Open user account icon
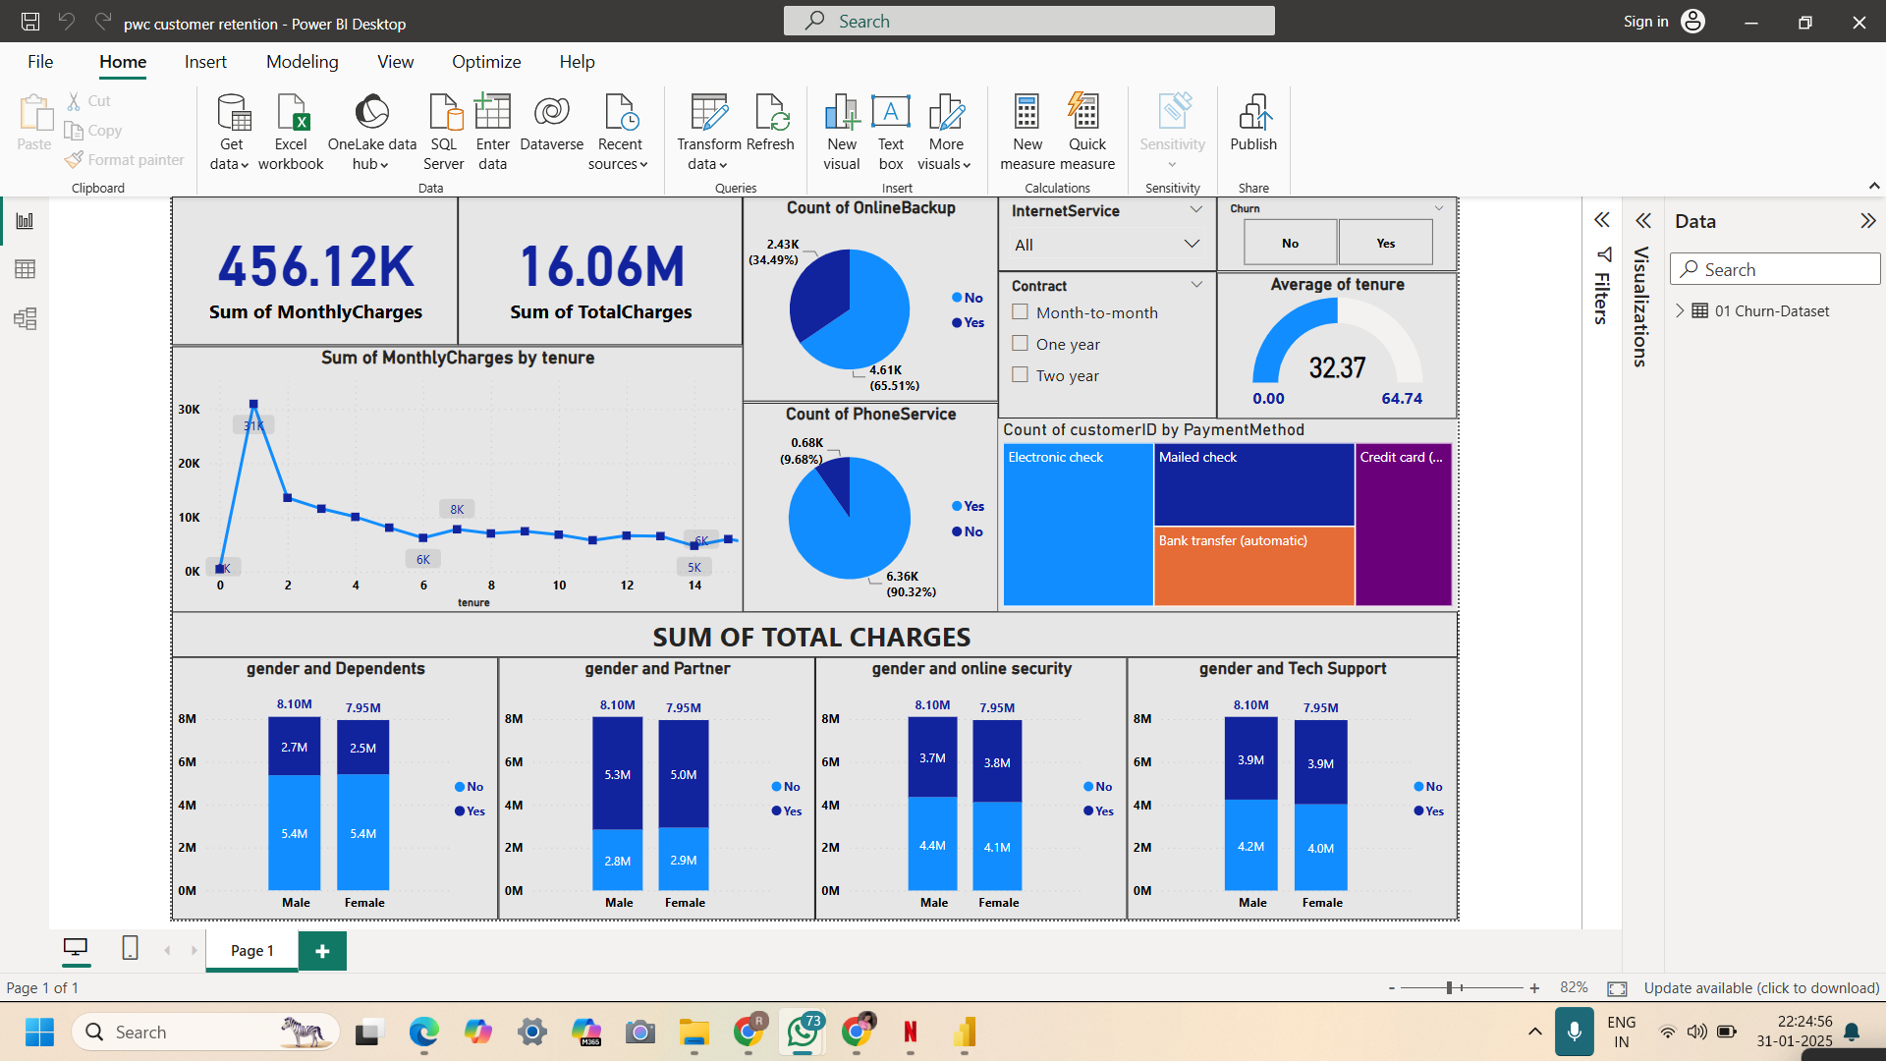This screenshot has height=1061, width=1886. [x=1692, y=22]
